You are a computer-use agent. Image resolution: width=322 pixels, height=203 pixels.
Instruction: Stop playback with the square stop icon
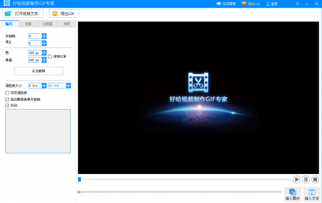coord(315,179)
